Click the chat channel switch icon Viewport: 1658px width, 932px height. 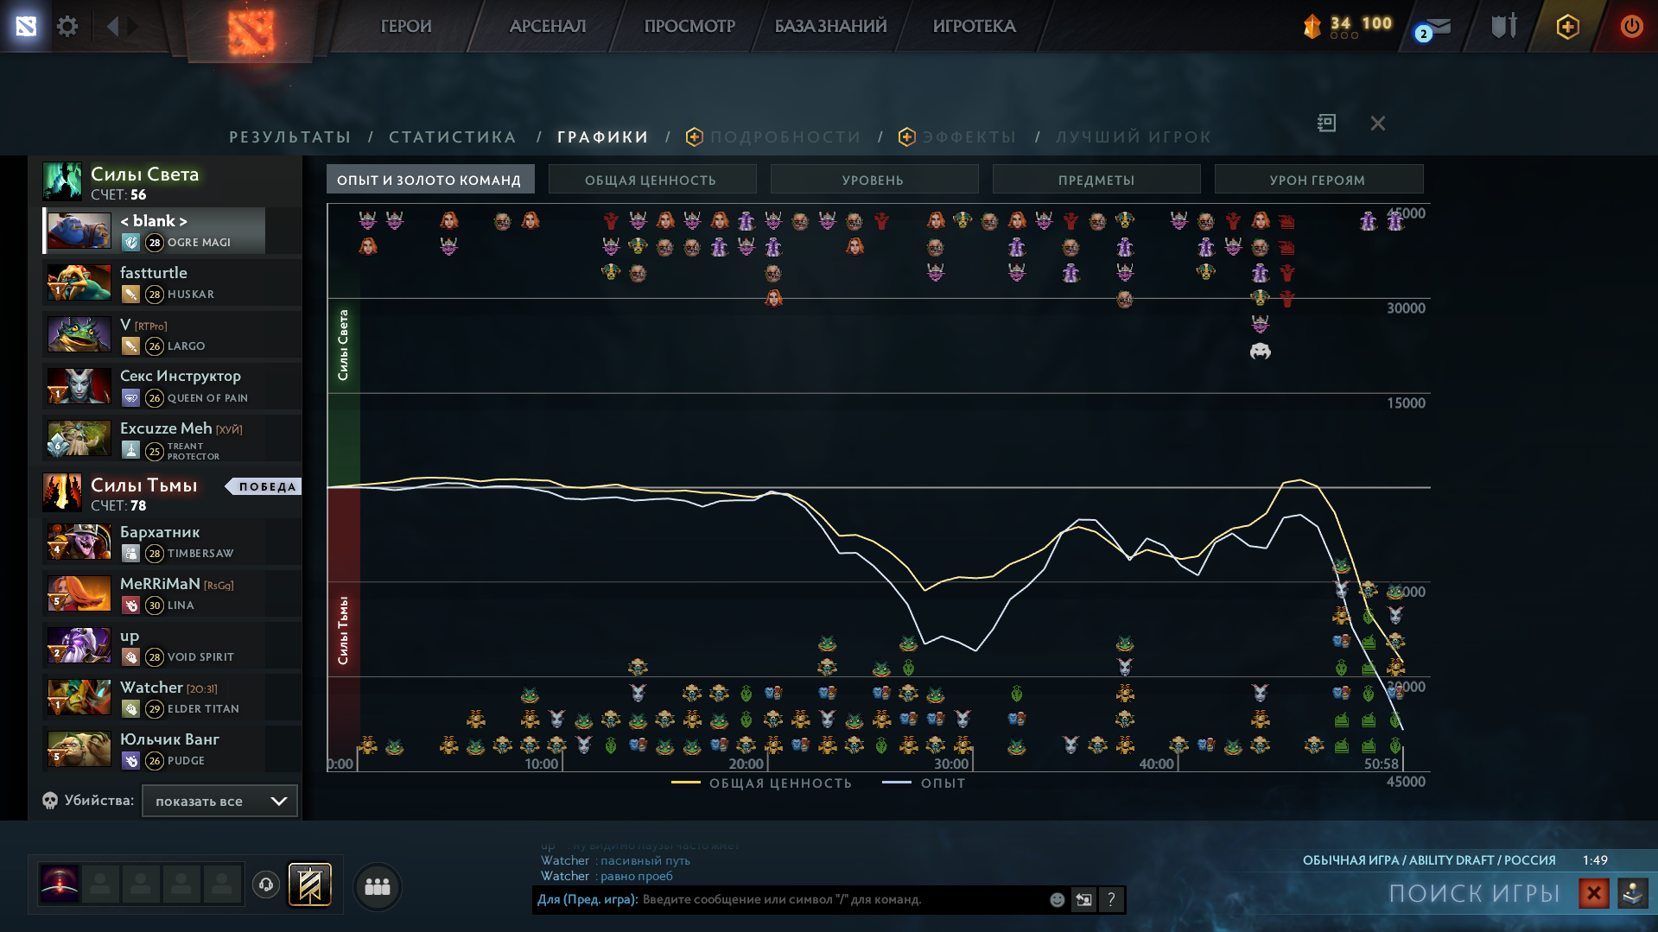tap(1083, 900)
